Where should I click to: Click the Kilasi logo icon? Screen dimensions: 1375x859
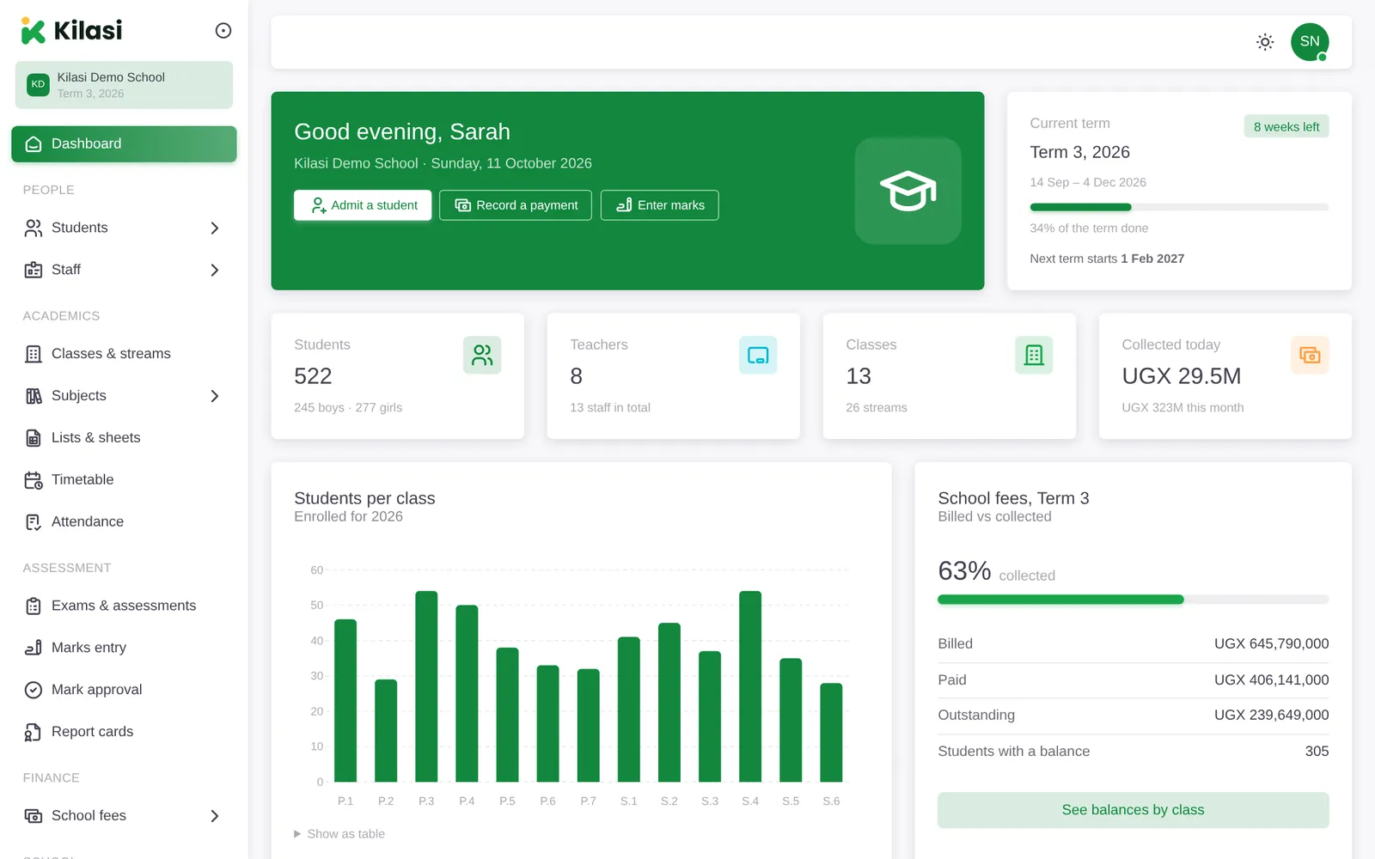click(x=33, y=31)
